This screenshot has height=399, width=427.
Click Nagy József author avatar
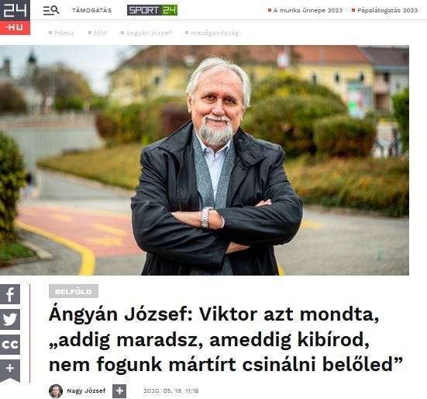(x=56, y=391)
